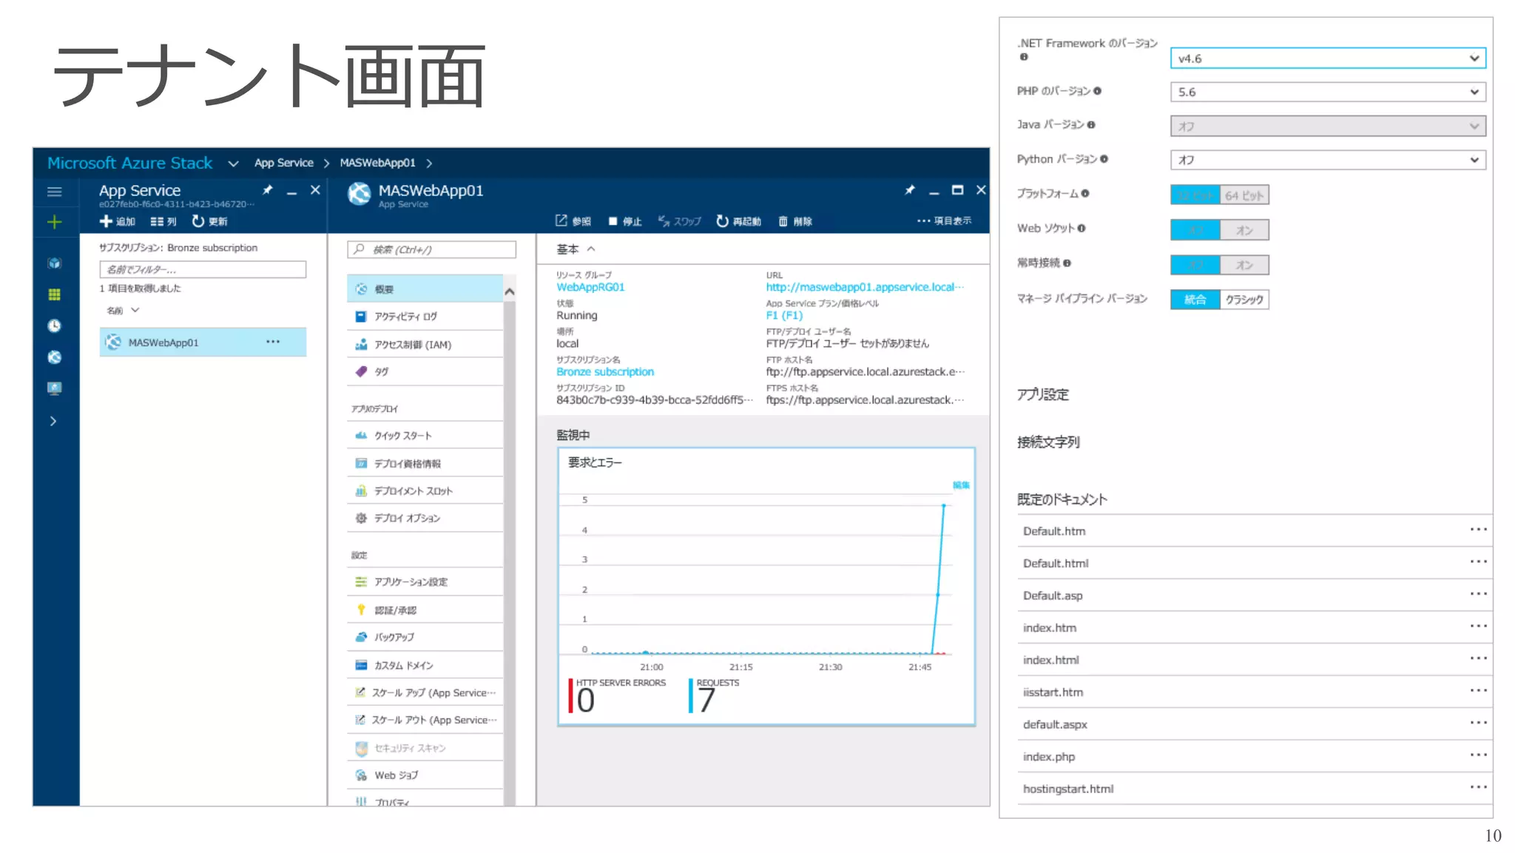Image resolution: width=1515 pixels, height=853 pixels.
Task: Click the browse (参照) icon in the toolbar
Action: (x=561, y=221)
